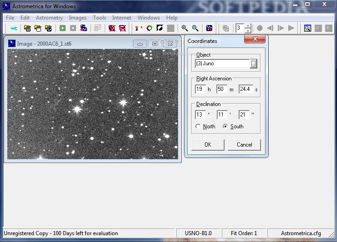Click the USNO-B1.0 status bar entry
Image resolution: width=337 pixels, height=242 pixels.
click(x=198, y=233)
